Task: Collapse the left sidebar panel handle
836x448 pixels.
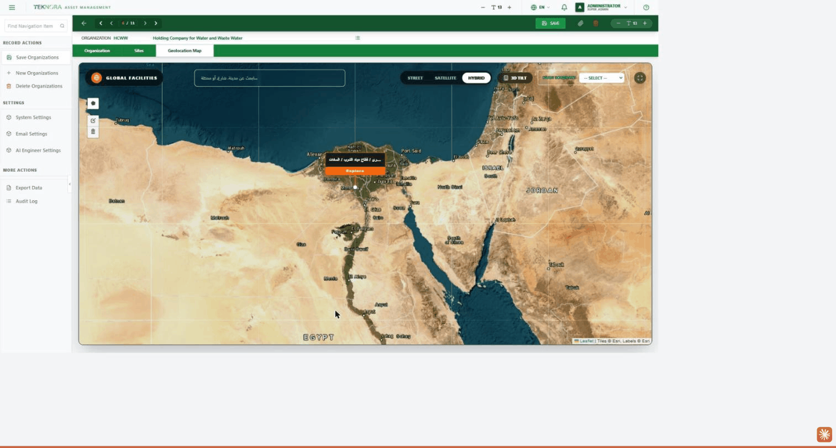Action: [70, 184]
